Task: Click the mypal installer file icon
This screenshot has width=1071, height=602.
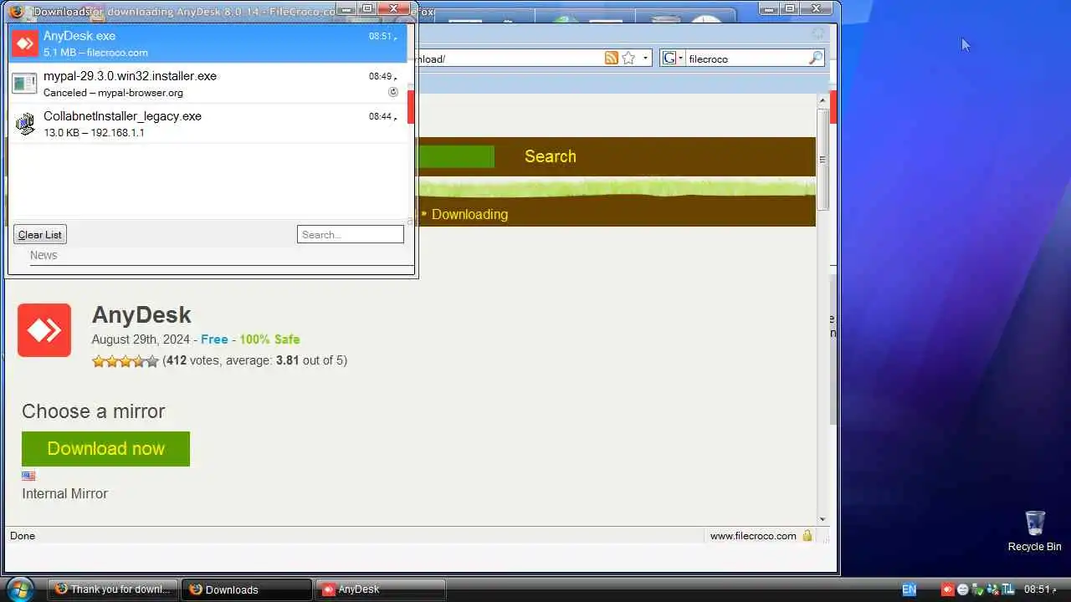Action: coord(25,84)
